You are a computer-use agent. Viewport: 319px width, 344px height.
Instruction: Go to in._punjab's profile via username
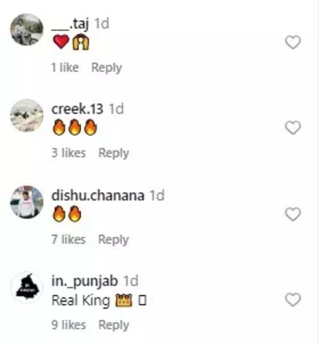[x=85, y=281]
